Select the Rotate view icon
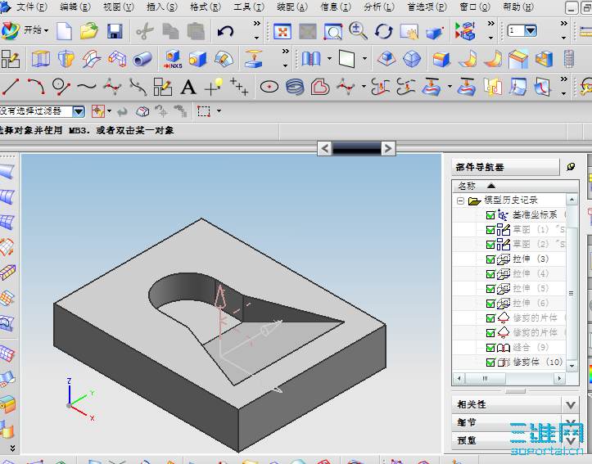 (x=383, y=31)
